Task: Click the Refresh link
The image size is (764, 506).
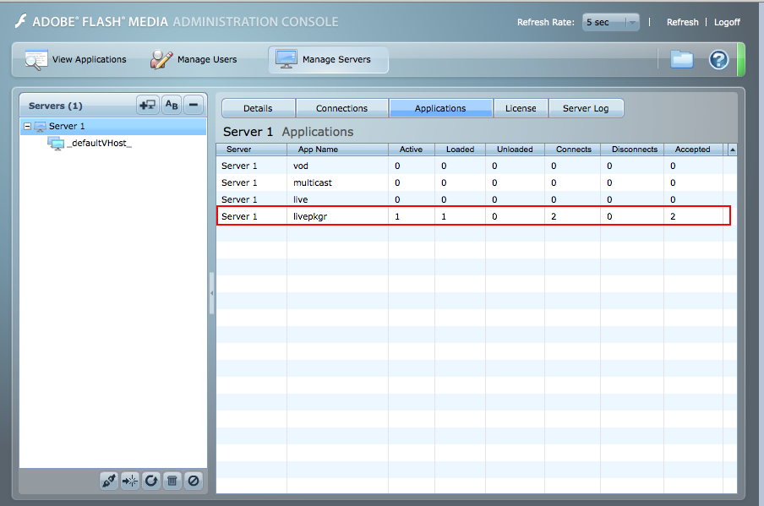Action: click(x=682, y=23)
